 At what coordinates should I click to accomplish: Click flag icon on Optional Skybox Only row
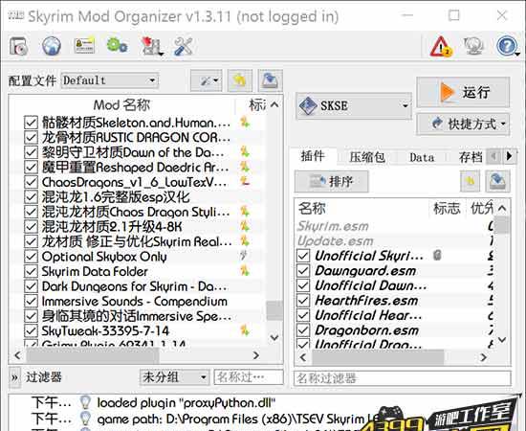pyautogui.click(x=244, y=256)
